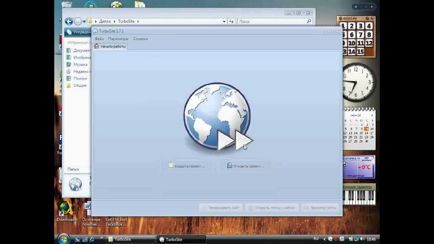Open Explorer recent pages dropdown arrow

tap(84, 22)
